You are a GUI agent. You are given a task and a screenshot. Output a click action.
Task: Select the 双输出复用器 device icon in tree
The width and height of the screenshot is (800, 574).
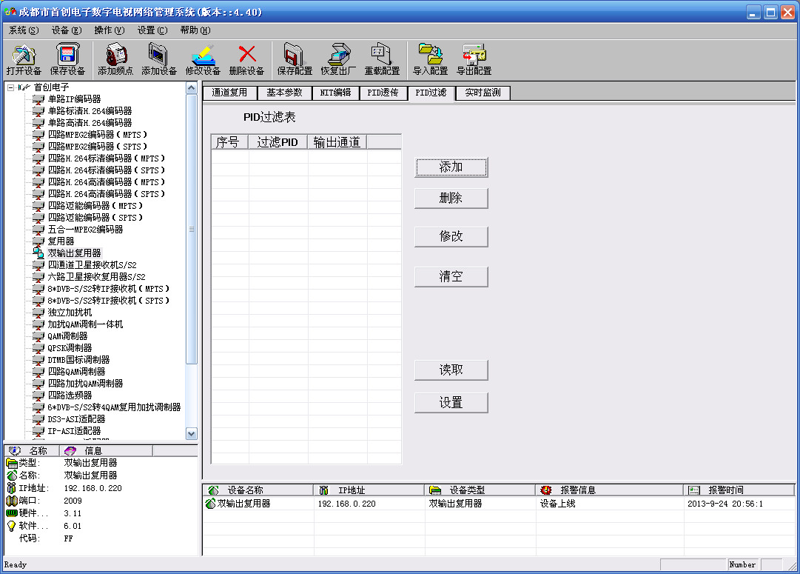38,253
